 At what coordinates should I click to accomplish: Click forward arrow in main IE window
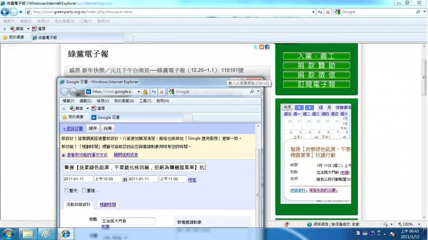click(x=14, y=12)
